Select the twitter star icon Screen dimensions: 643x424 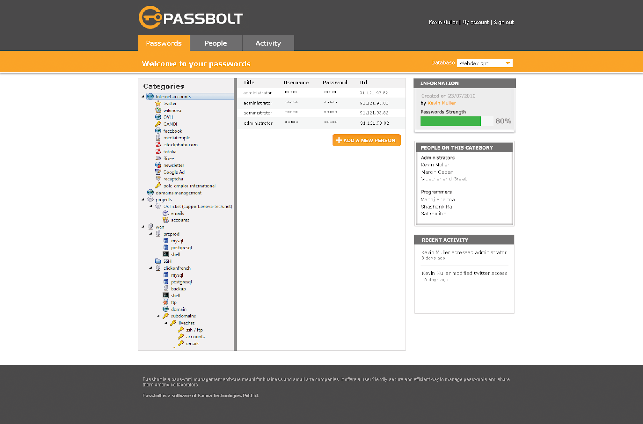click(158, 103)
